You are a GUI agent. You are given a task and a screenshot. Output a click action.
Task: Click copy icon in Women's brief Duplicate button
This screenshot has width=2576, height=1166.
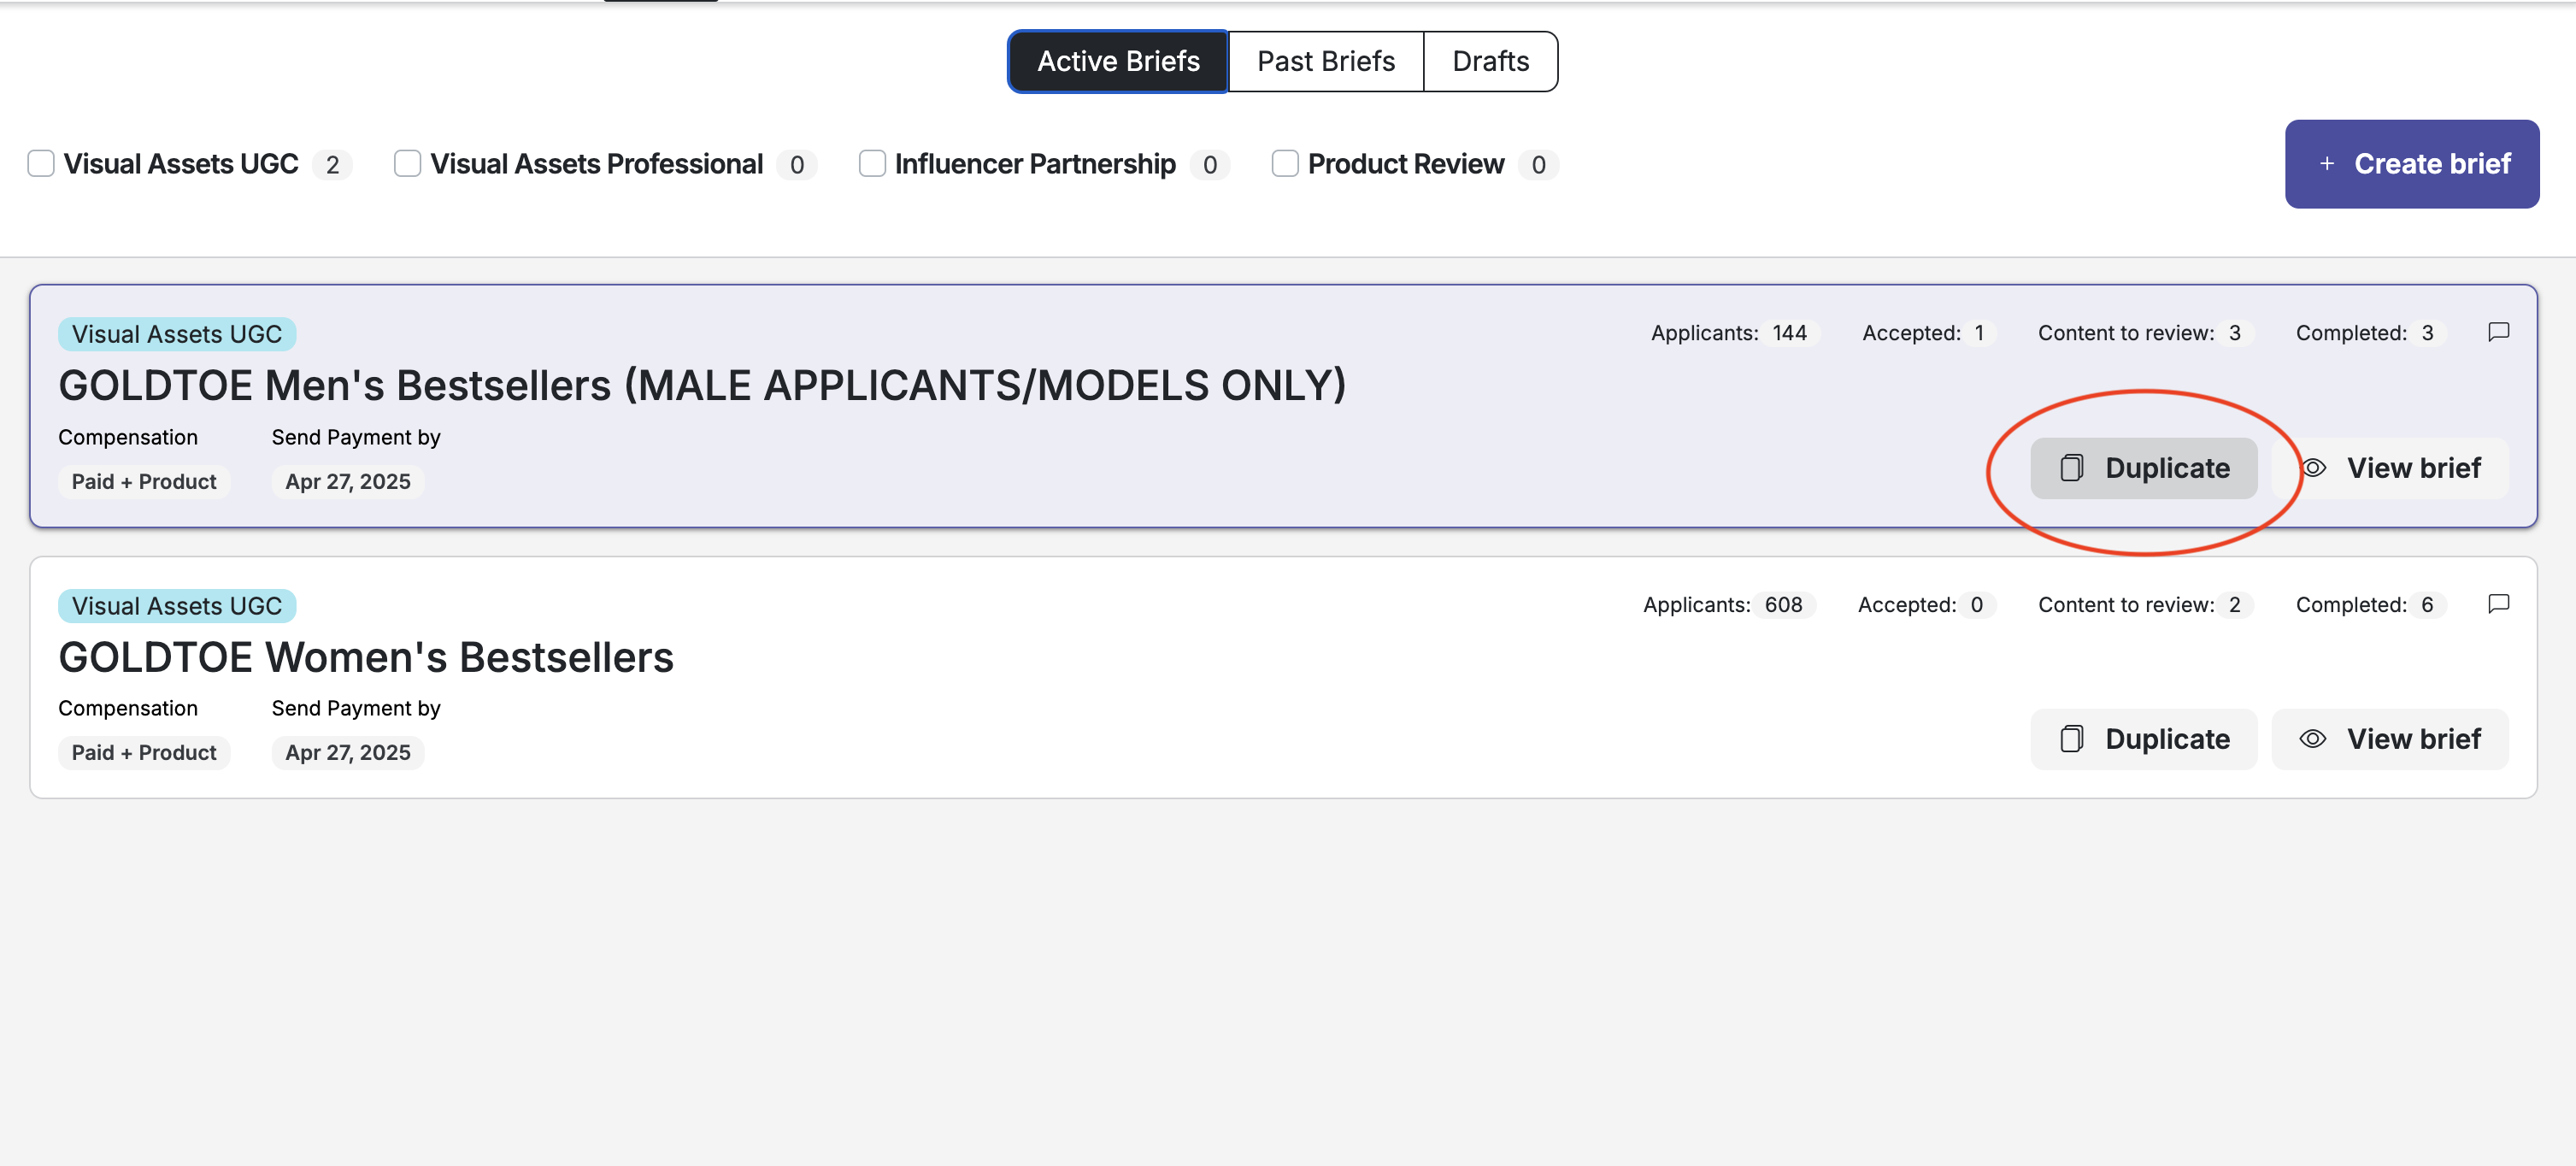click(x=2071, y=739)
